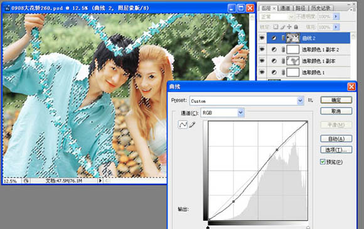
Task: Click the lock position move icon
Action: point(289,27)
